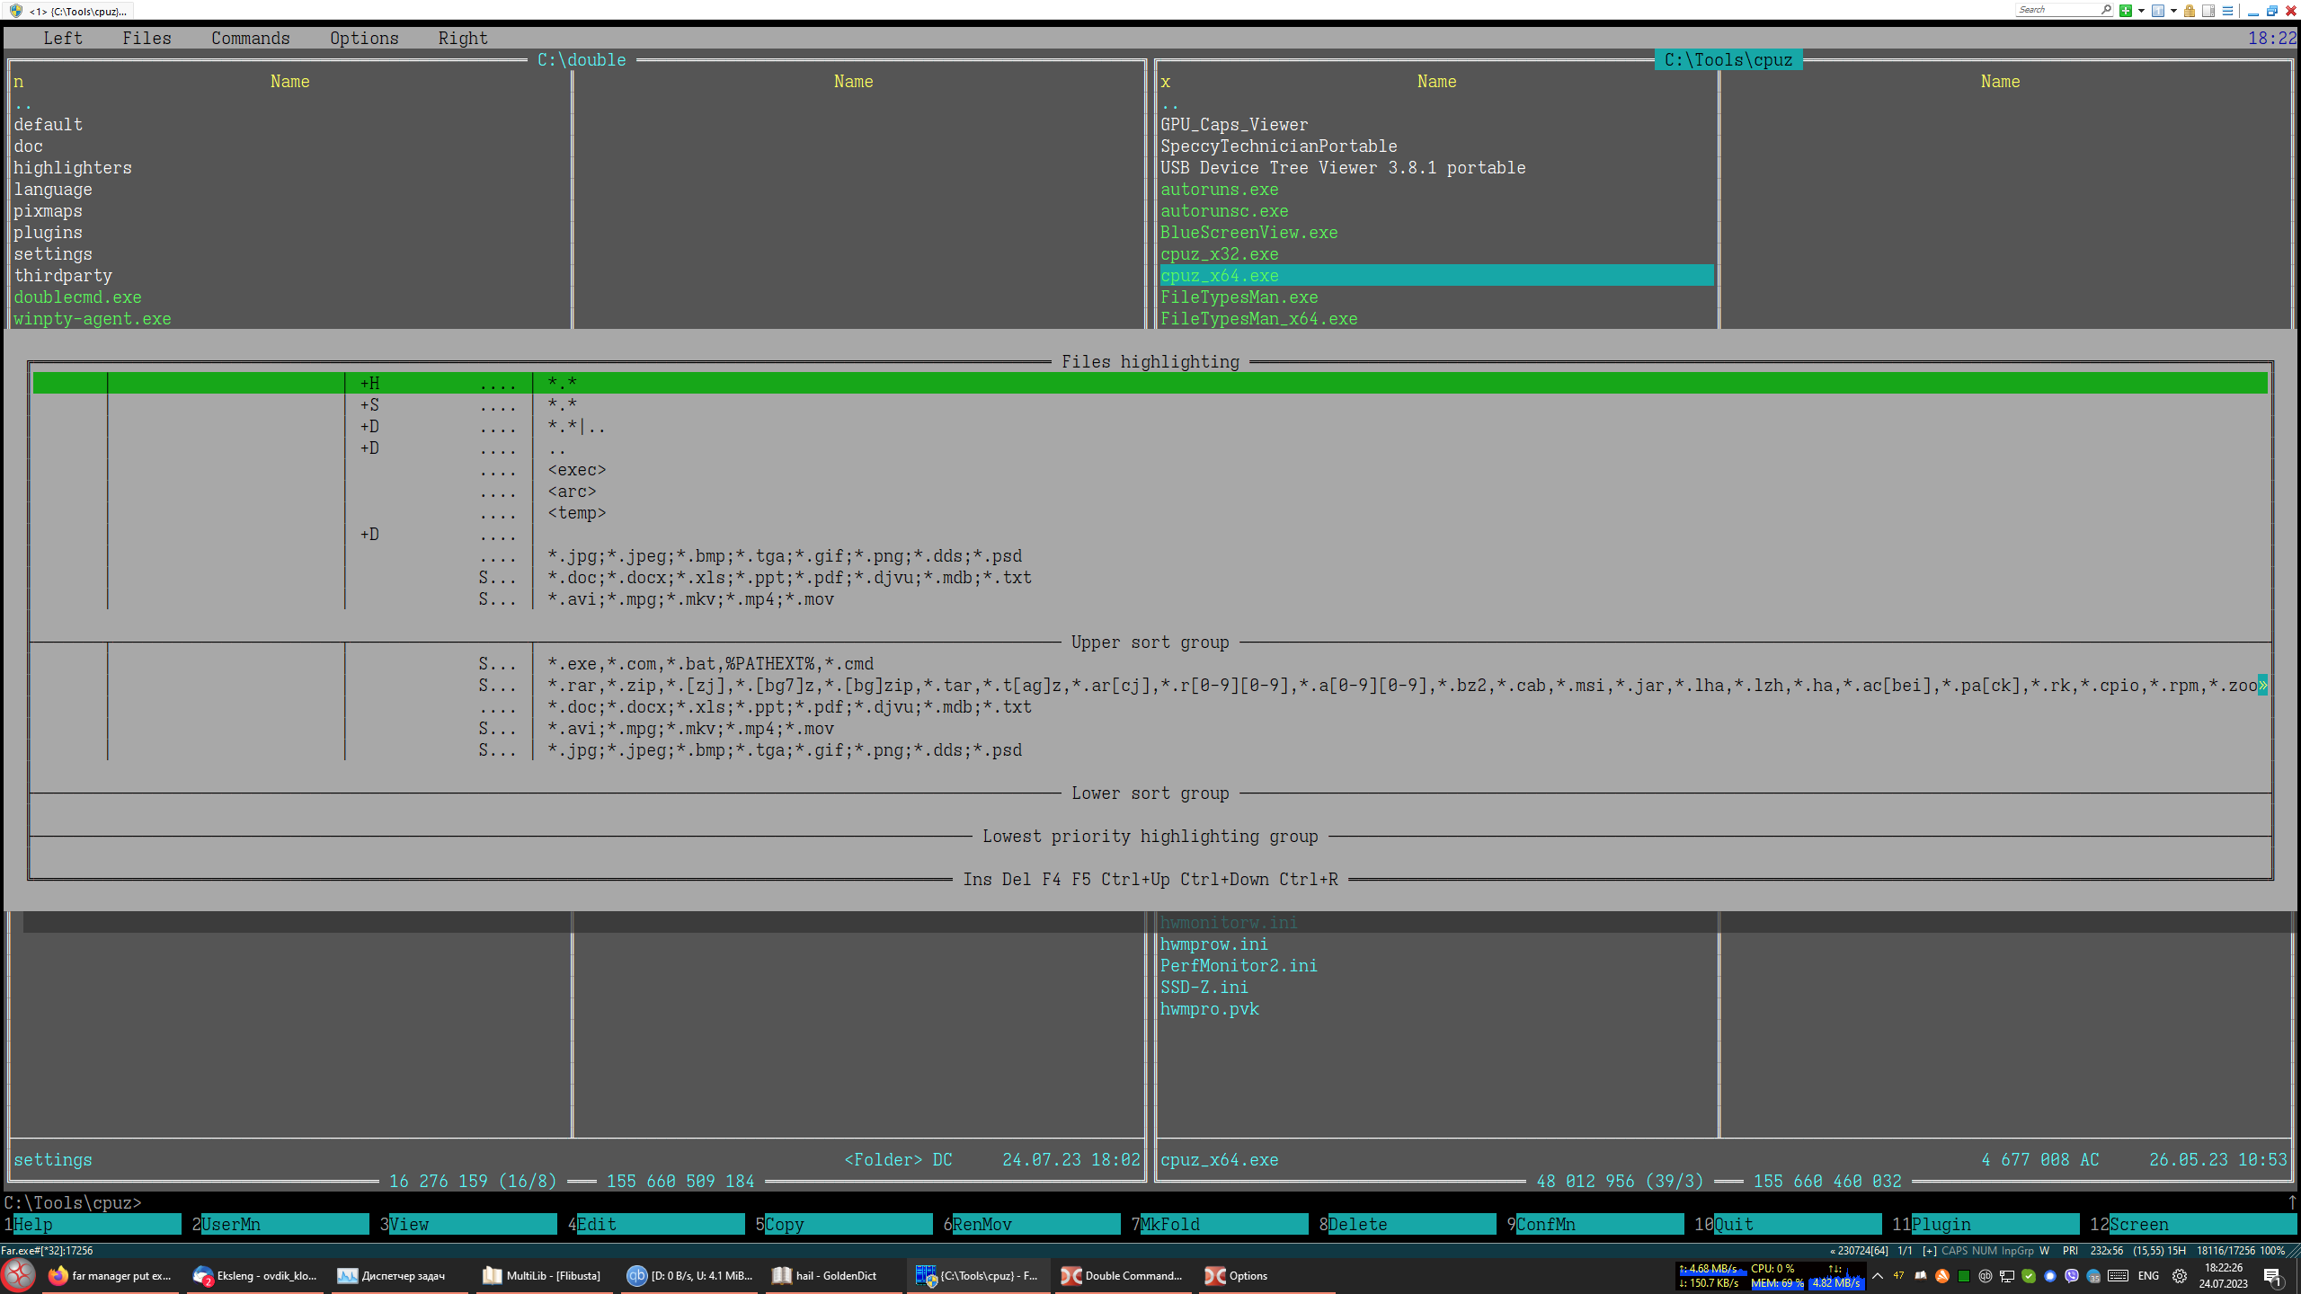2301x1294 pixels.
Task: Open the notifications icon with badge 1
Action: point(2274,1275)
